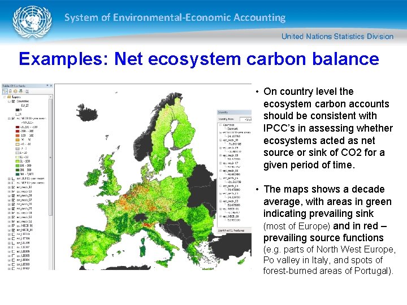Click List By Selection icon

coord(20,91)
